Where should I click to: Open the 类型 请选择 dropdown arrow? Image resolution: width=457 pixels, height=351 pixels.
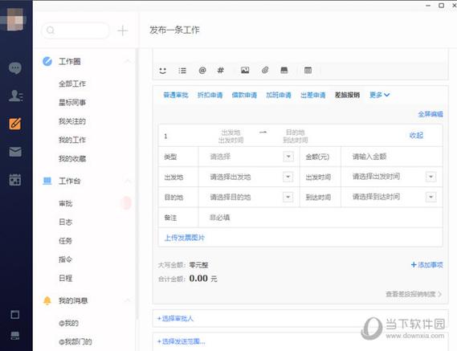tap(288, 157)
